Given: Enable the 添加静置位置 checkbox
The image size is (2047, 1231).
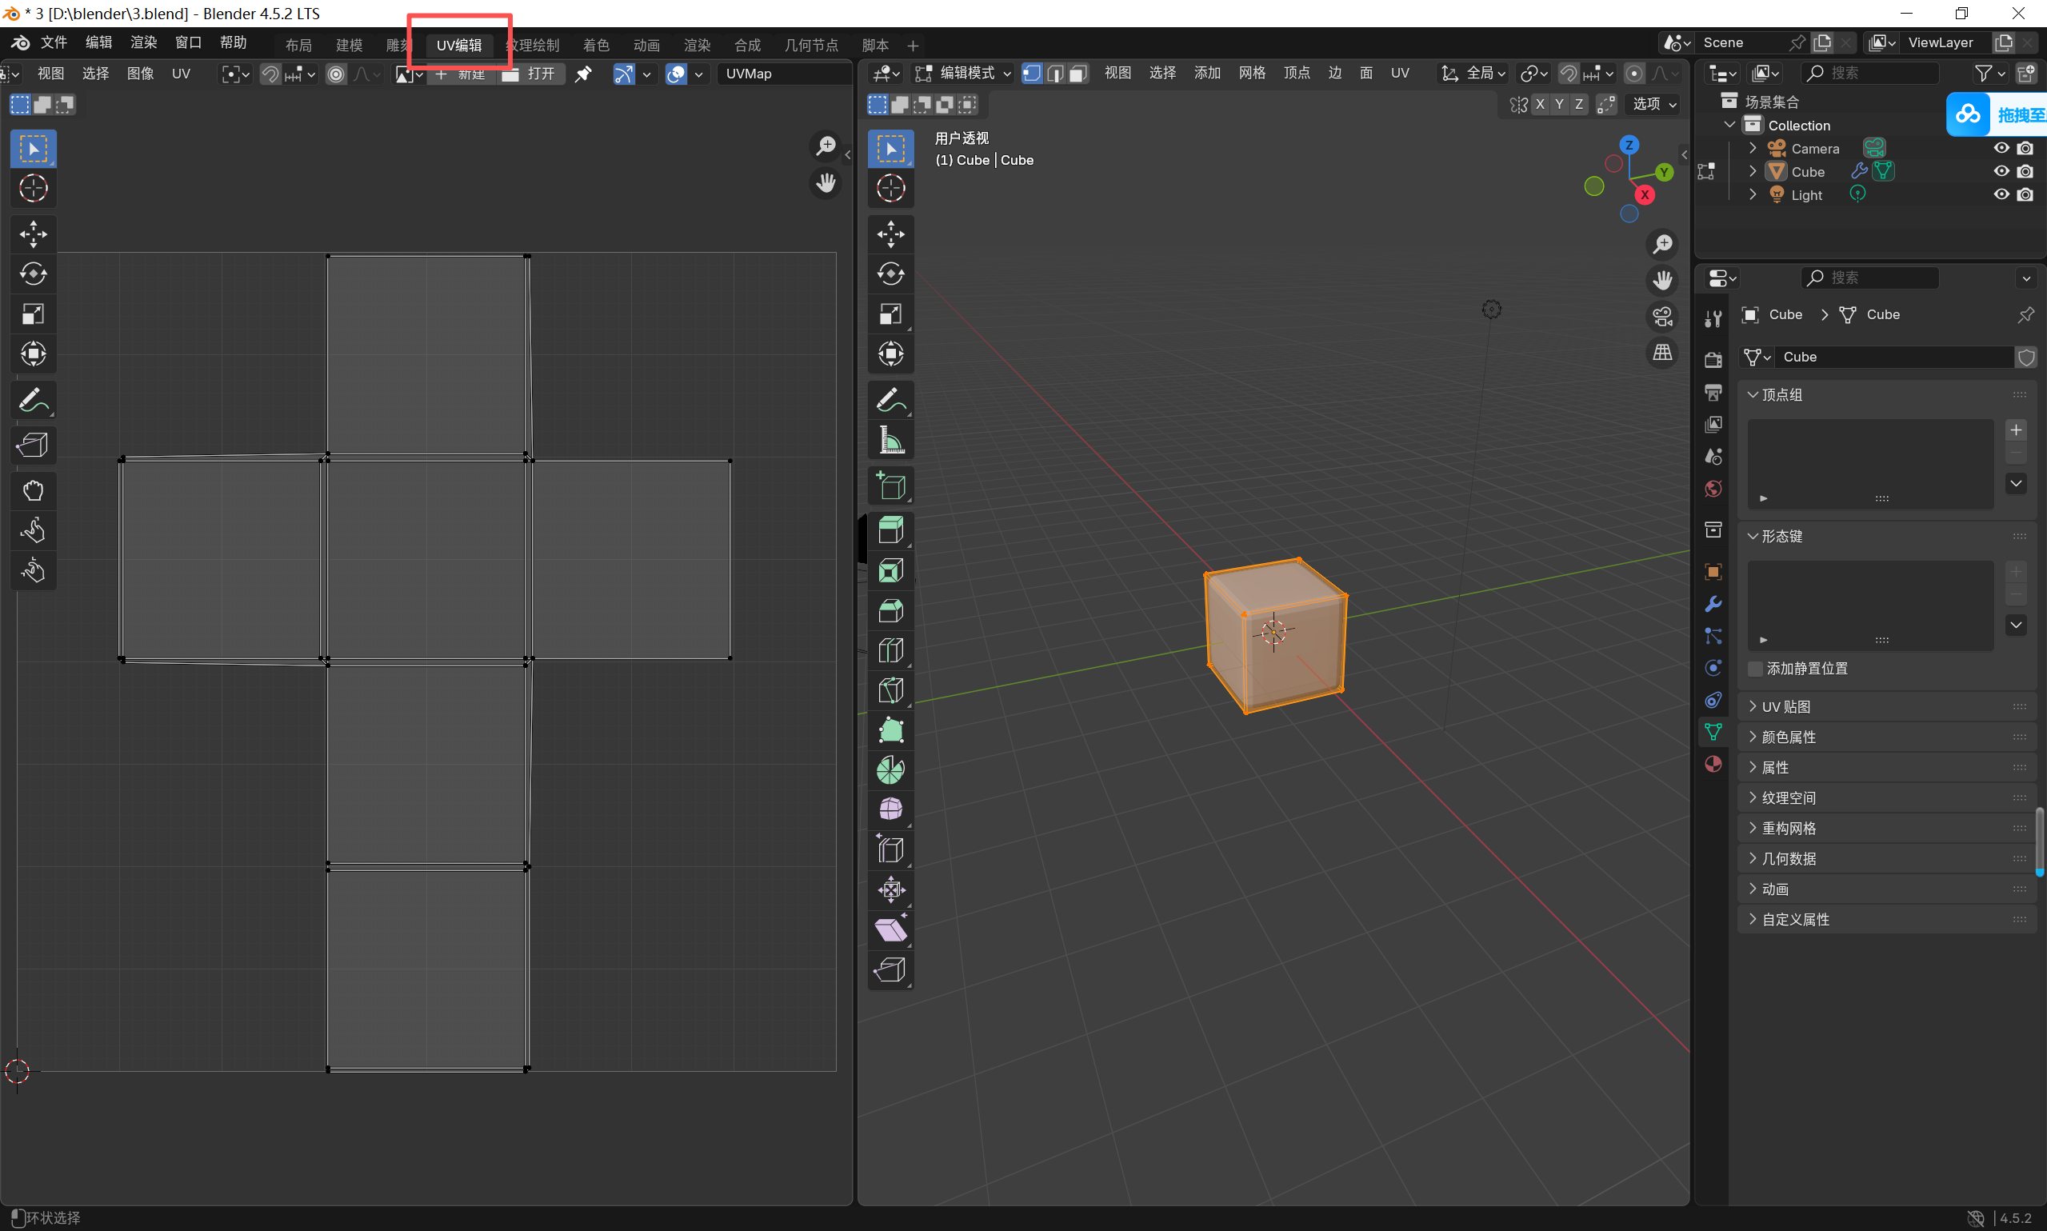Looking at the screenshot, I should 1755,669.
